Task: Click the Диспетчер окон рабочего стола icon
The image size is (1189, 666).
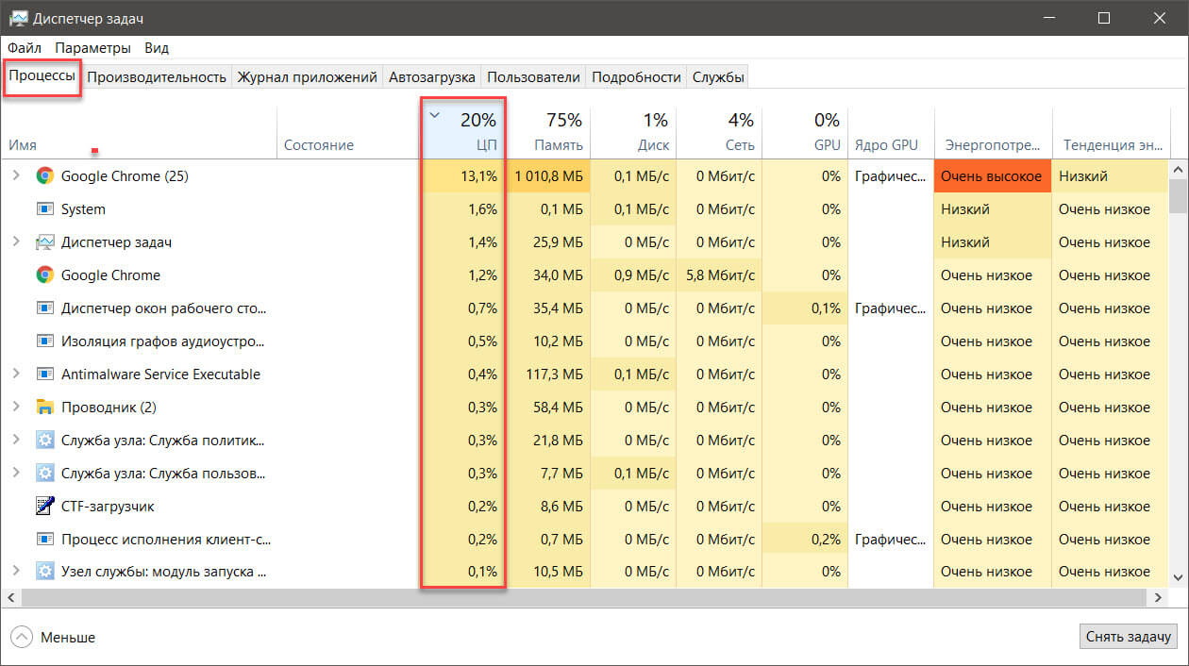Action: coord(44,308)
